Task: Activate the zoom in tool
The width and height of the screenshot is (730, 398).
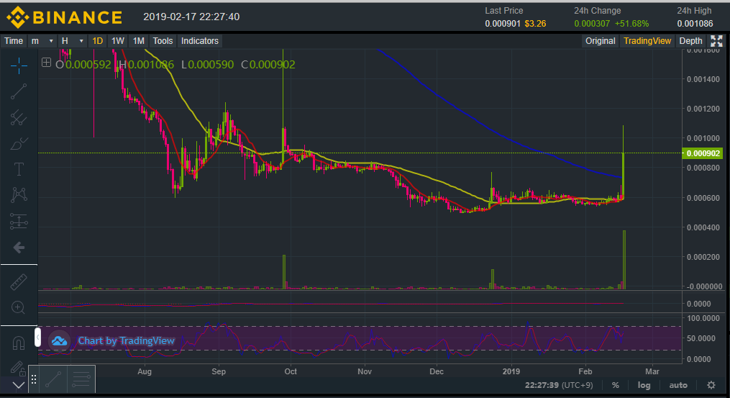Action: pos(19,308)
